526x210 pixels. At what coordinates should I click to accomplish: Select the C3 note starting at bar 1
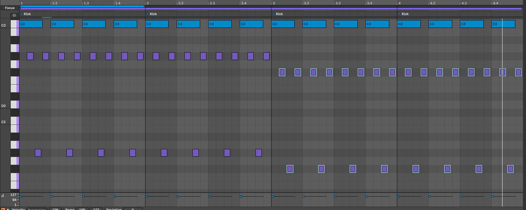(x=31, y=24)
